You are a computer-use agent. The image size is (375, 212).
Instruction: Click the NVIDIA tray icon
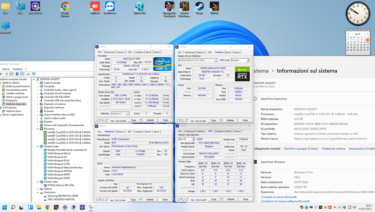click(320, 207)
